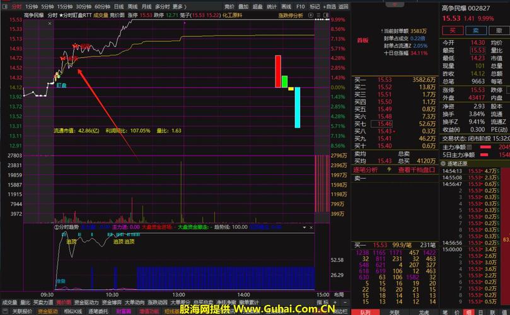This screenshot has width=510, height=315.
Task: Select the 涨跌动因 indicator tab
Action: click(x=158, y=302)
